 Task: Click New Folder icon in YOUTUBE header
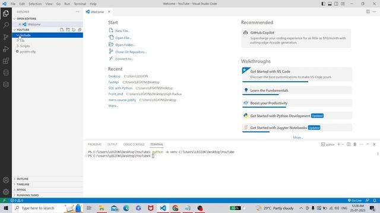pyautogui.click(x=68, y=30)
